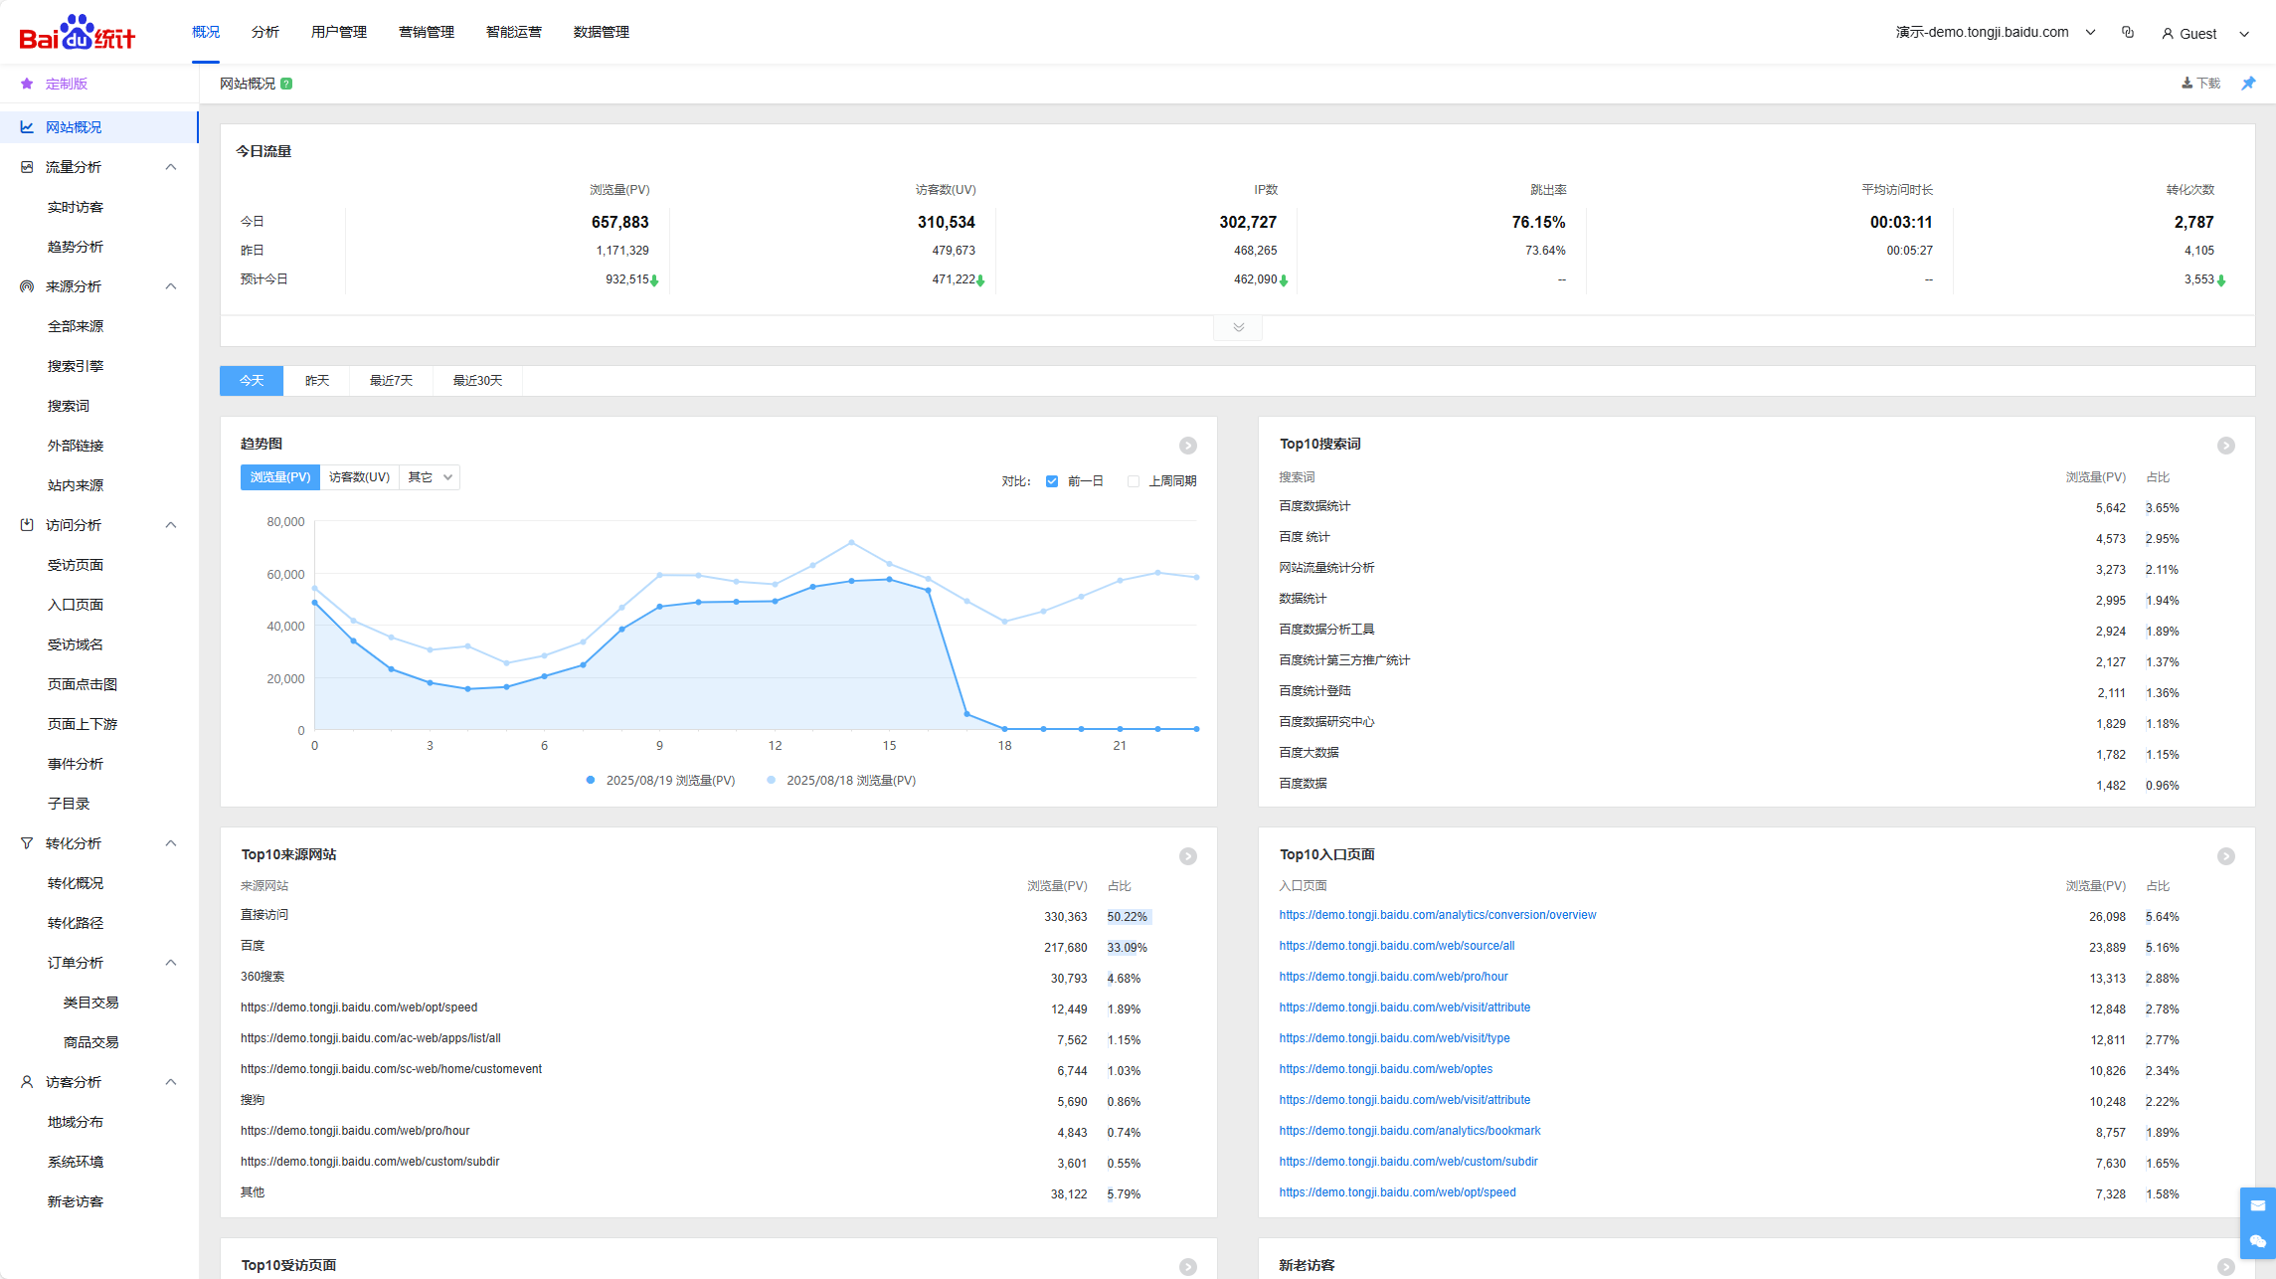Open the Top10搜索词 panel detail arrow
Viewport: 2276px width, 1279px height.
(2226, 446)
